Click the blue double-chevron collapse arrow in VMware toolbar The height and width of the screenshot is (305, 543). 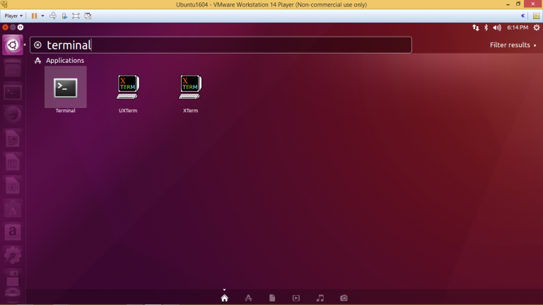coord(523,16)
